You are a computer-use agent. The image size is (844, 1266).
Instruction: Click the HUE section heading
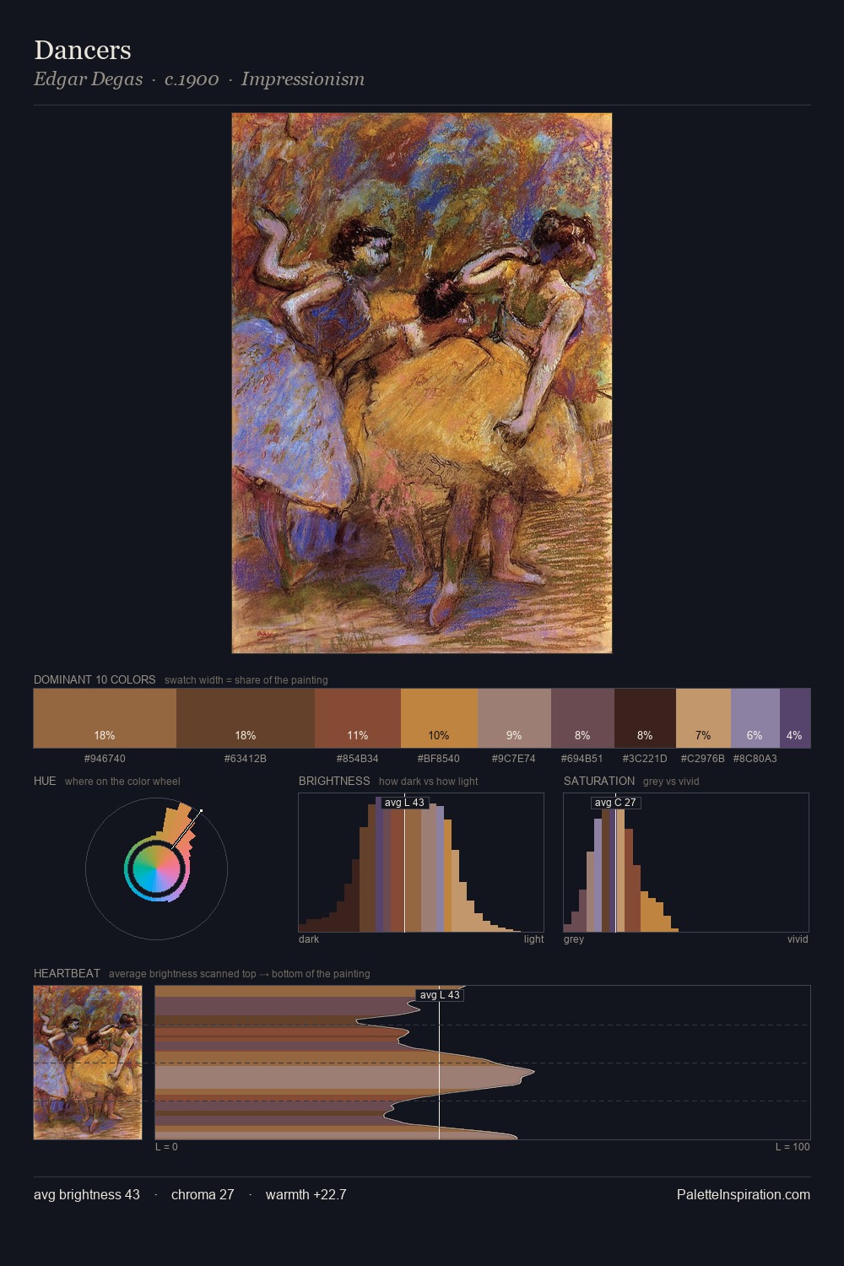point(45,781)
